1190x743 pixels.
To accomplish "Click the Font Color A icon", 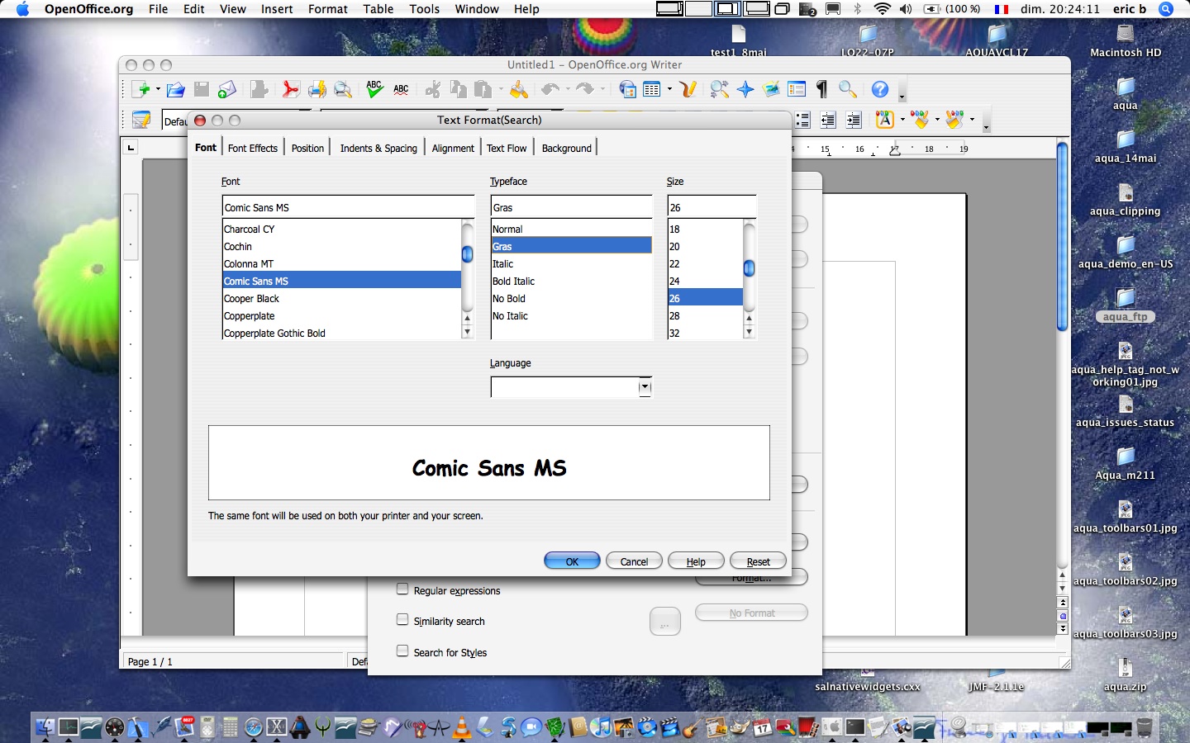I will coord(884,121).
